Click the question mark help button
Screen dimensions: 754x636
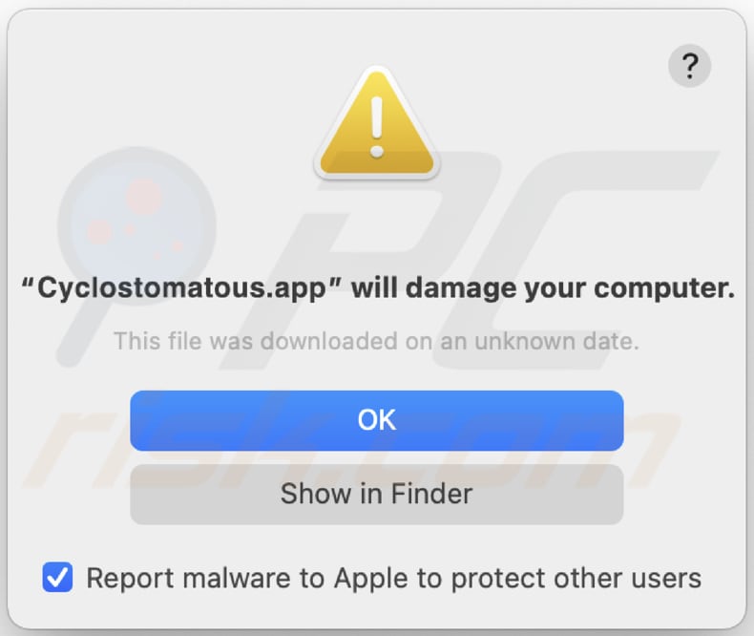pyautogui.click(x=689, y=67)
